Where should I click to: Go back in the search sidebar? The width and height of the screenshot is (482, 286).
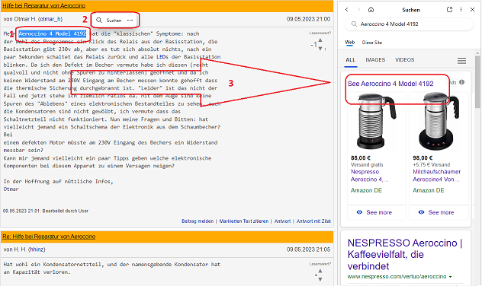pos(347,10)
